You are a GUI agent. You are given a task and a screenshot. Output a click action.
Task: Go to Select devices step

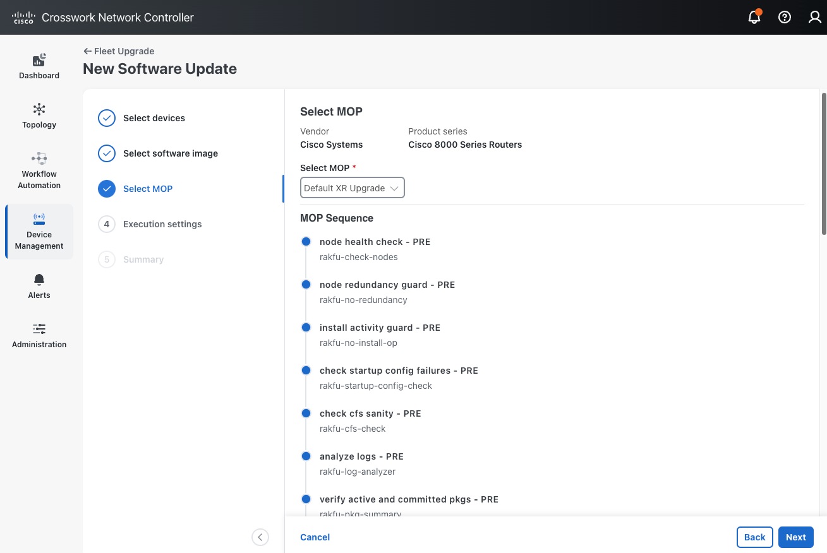click(x=154, y=118)
